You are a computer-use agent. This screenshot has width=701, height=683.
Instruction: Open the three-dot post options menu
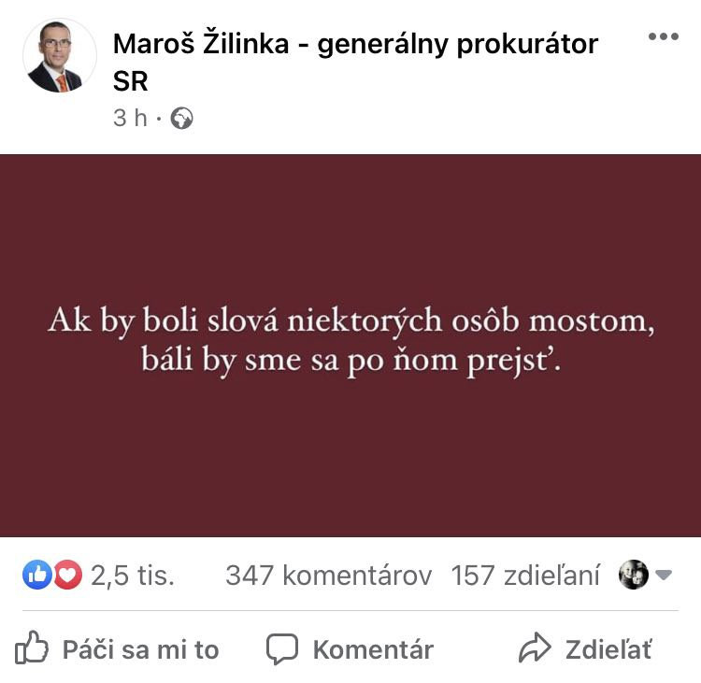point(664,36)
